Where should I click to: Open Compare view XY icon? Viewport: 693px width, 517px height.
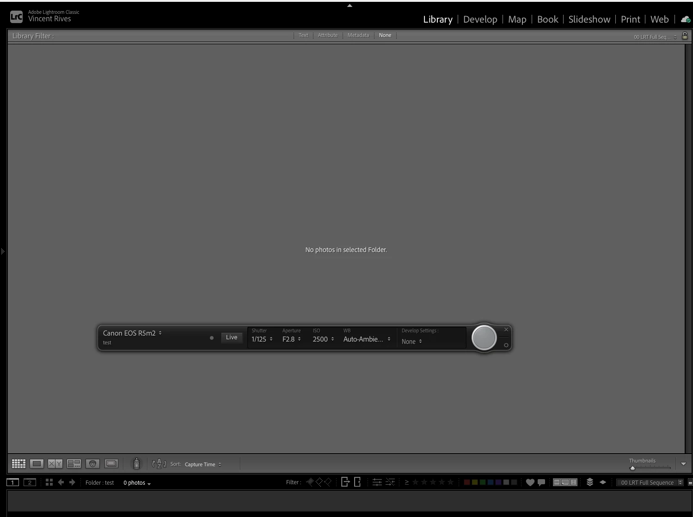[55, 464]
